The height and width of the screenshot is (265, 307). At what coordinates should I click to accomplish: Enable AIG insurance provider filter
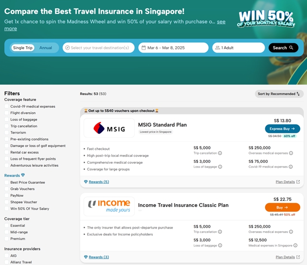7,256
